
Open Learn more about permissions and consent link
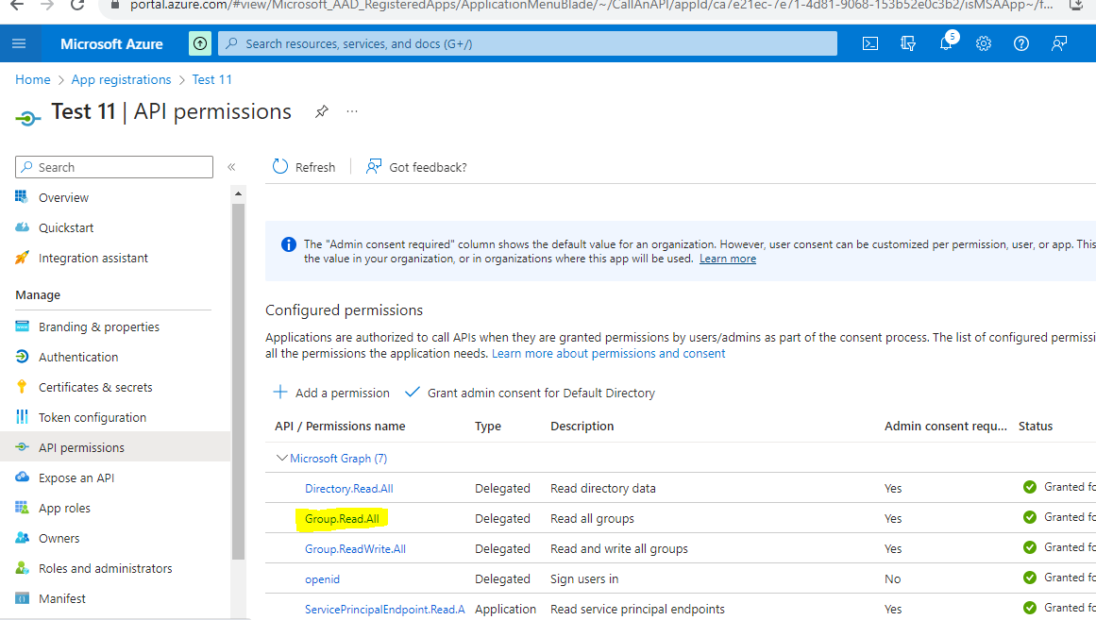tap(608, 354)
